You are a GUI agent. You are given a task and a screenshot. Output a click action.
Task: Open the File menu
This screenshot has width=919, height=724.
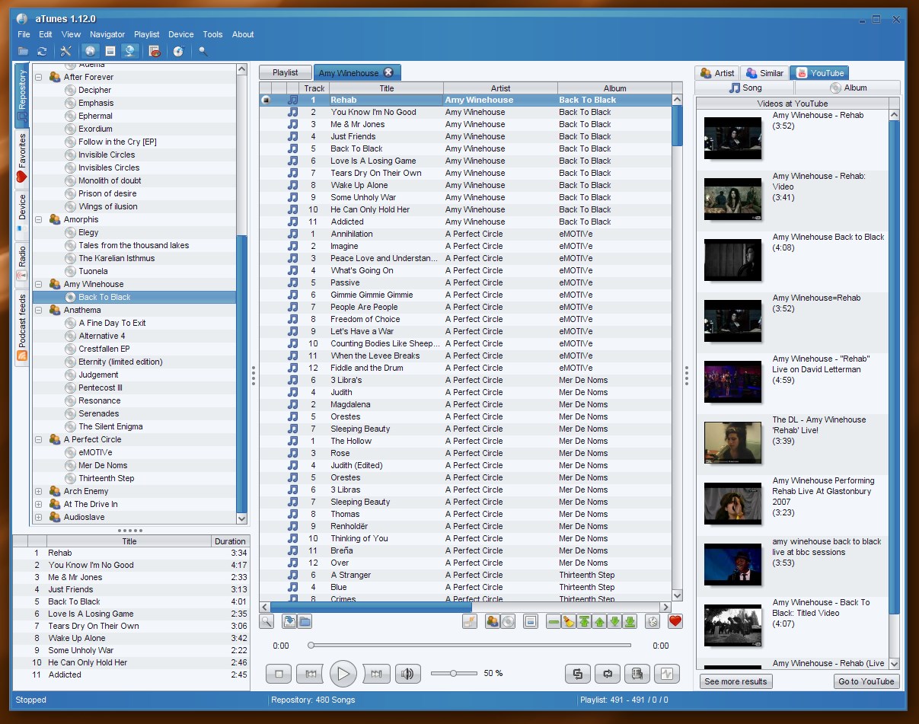pyautogui.click(x=24, y=34)
